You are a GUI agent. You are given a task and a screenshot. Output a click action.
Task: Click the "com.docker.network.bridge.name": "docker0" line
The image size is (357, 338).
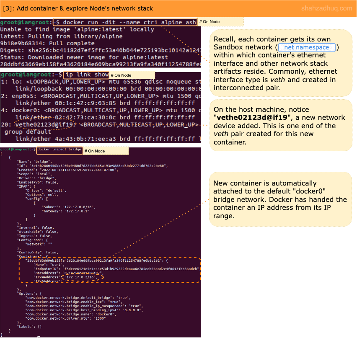coord(70,314)
